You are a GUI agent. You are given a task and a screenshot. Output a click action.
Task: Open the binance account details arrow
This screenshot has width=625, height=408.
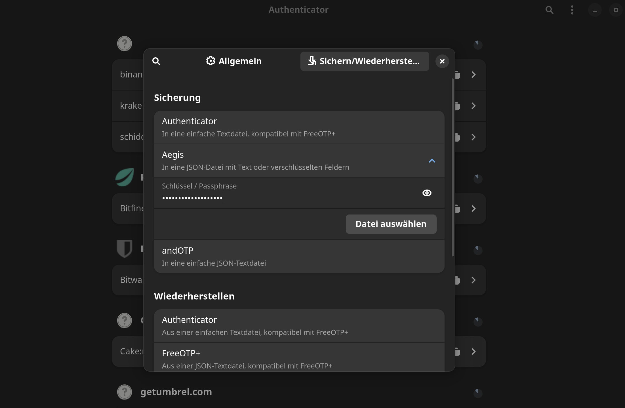(x=474, y=75)
